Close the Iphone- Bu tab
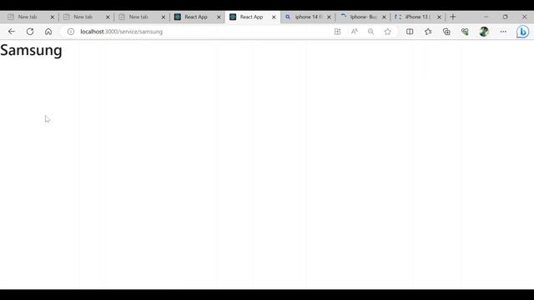The image size is (534, 300). pos(384,17)
